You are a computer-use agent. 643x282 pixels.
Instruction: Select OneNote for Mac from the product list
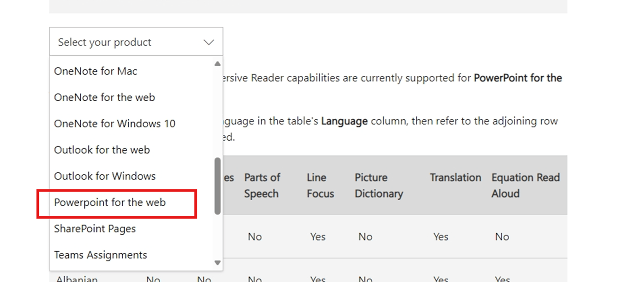coord(95,71)
